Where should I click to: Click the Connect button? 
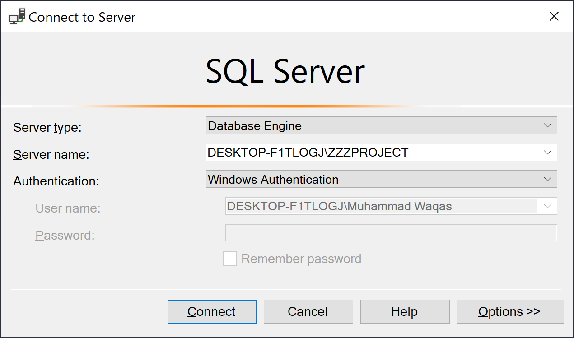click(212, 311)
